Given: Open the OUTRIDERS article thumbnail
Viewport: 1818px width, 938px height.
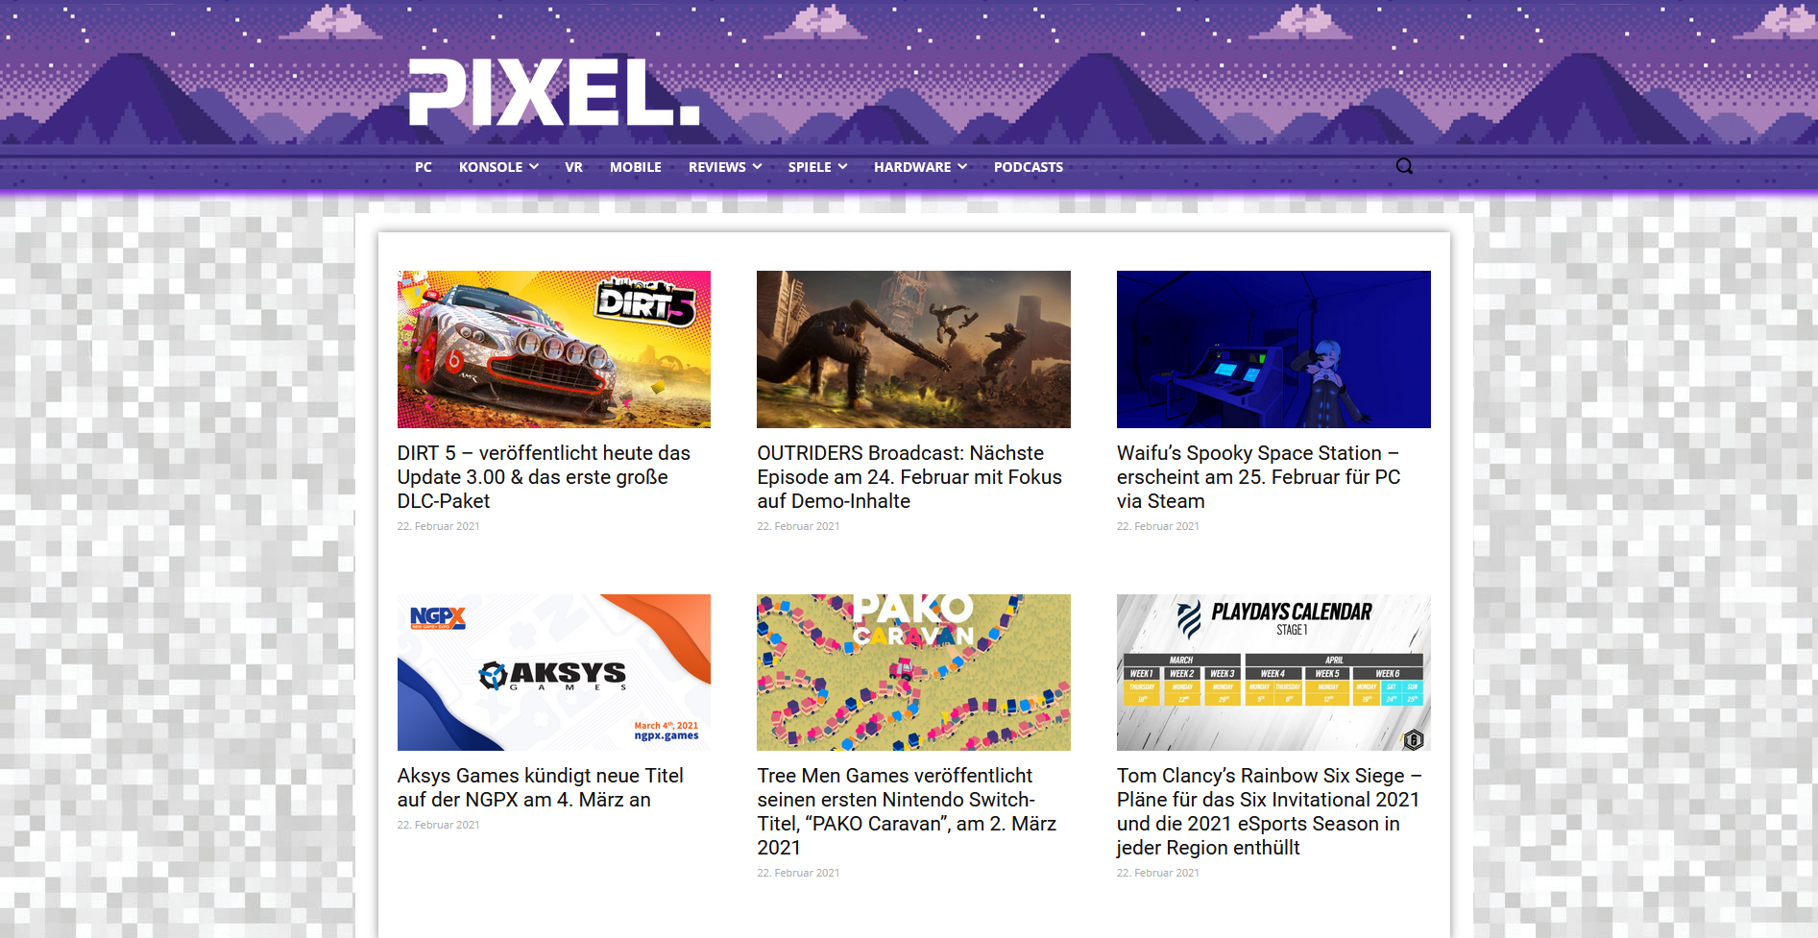Looking at the screenshot, I should [913, 349].
